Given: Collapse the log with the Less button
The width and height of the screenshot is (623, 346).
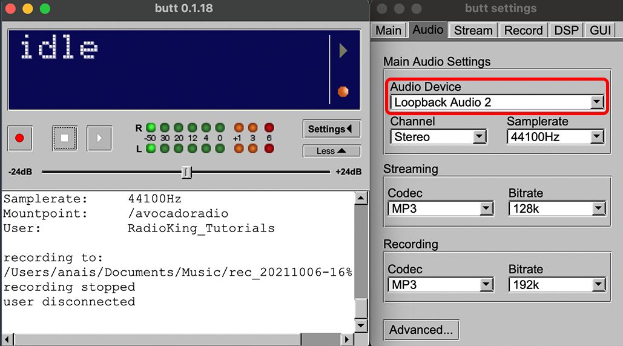Looking at the screenshot, I should pos(331,151).
